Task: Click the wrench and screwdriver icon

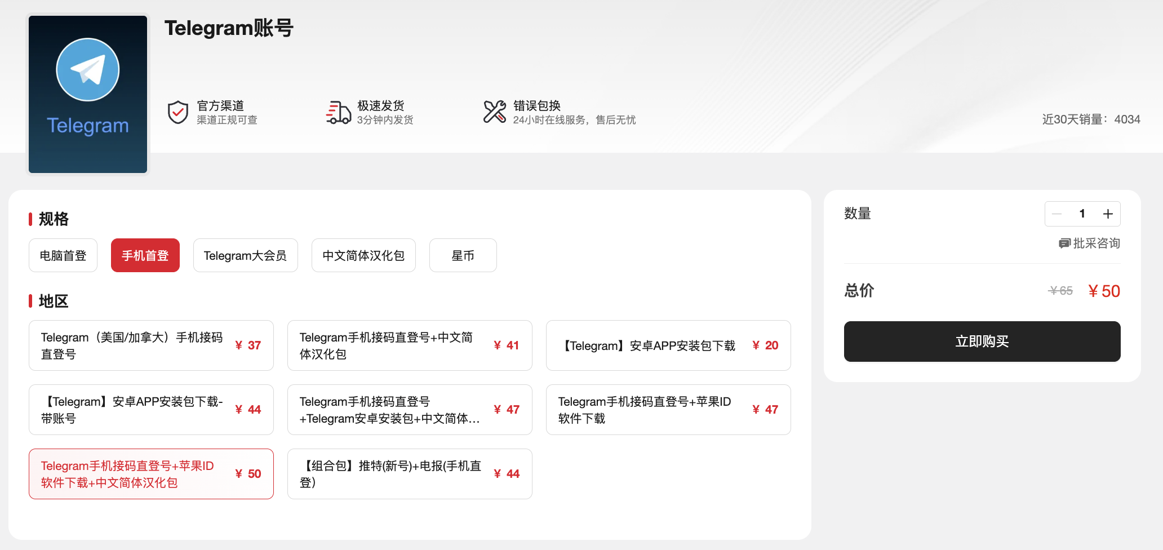Action: point(495,112)
